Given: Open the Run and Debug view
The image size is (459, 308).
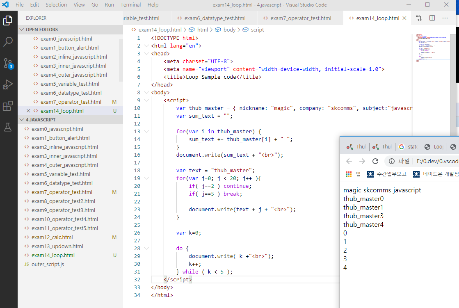Looking at the screenshot, I should [x=8, y=84].
